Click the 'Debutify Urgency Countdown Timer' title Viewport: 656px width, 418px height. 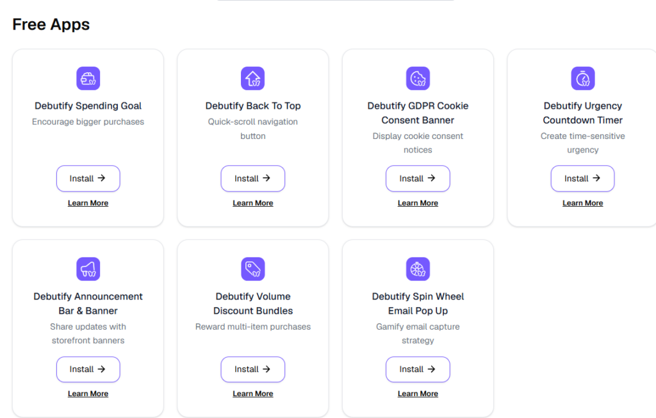tap(583, 113)
